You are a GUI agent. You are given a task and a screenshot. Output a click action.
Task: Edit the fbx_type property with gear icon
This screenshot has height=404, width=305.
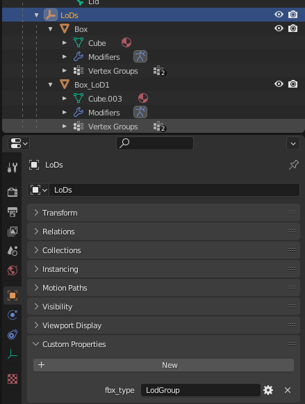coord(268,390)
